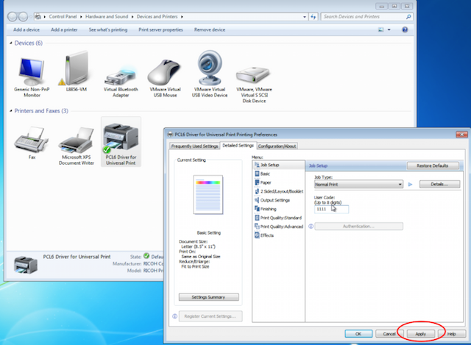
Task: Click the Settings Summary button
Action: pos(209,297)
